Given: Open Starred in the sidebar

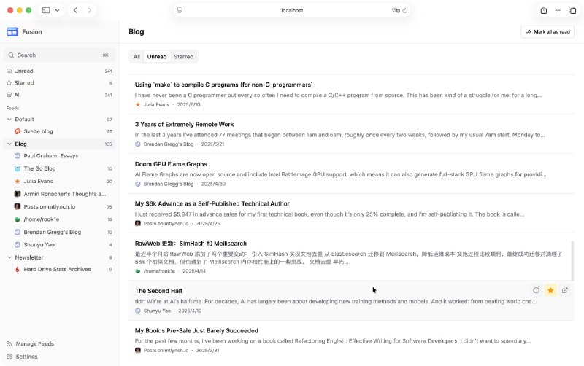Looking at the screenshot, I should point(60,83).
